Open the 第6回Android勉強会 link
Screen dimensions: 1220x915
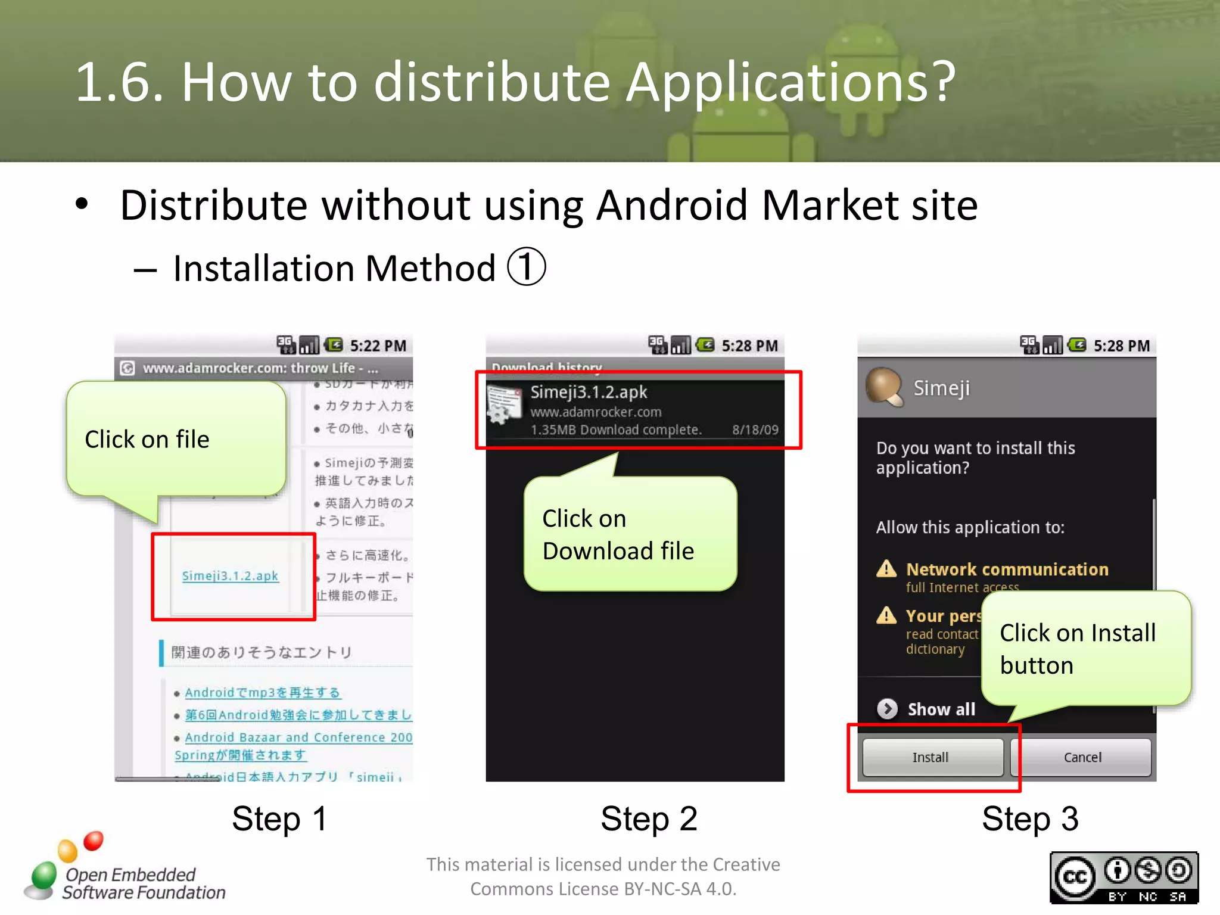[298, 715]
